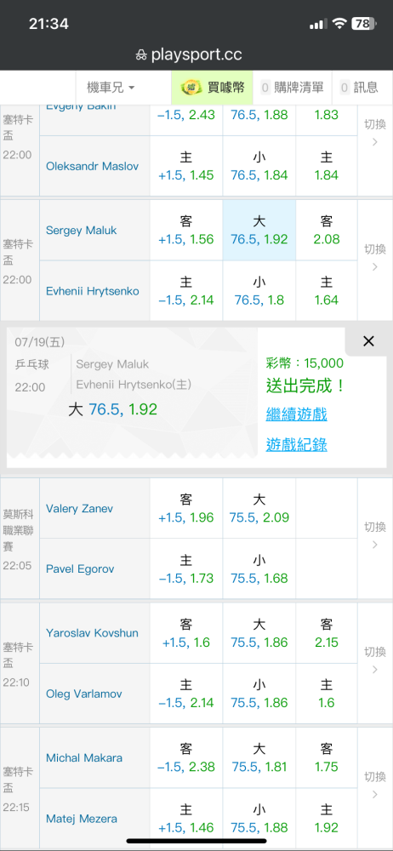Pick 主 1.6 moneyline for Oleg Varlamov

click(x=327, y=694)
